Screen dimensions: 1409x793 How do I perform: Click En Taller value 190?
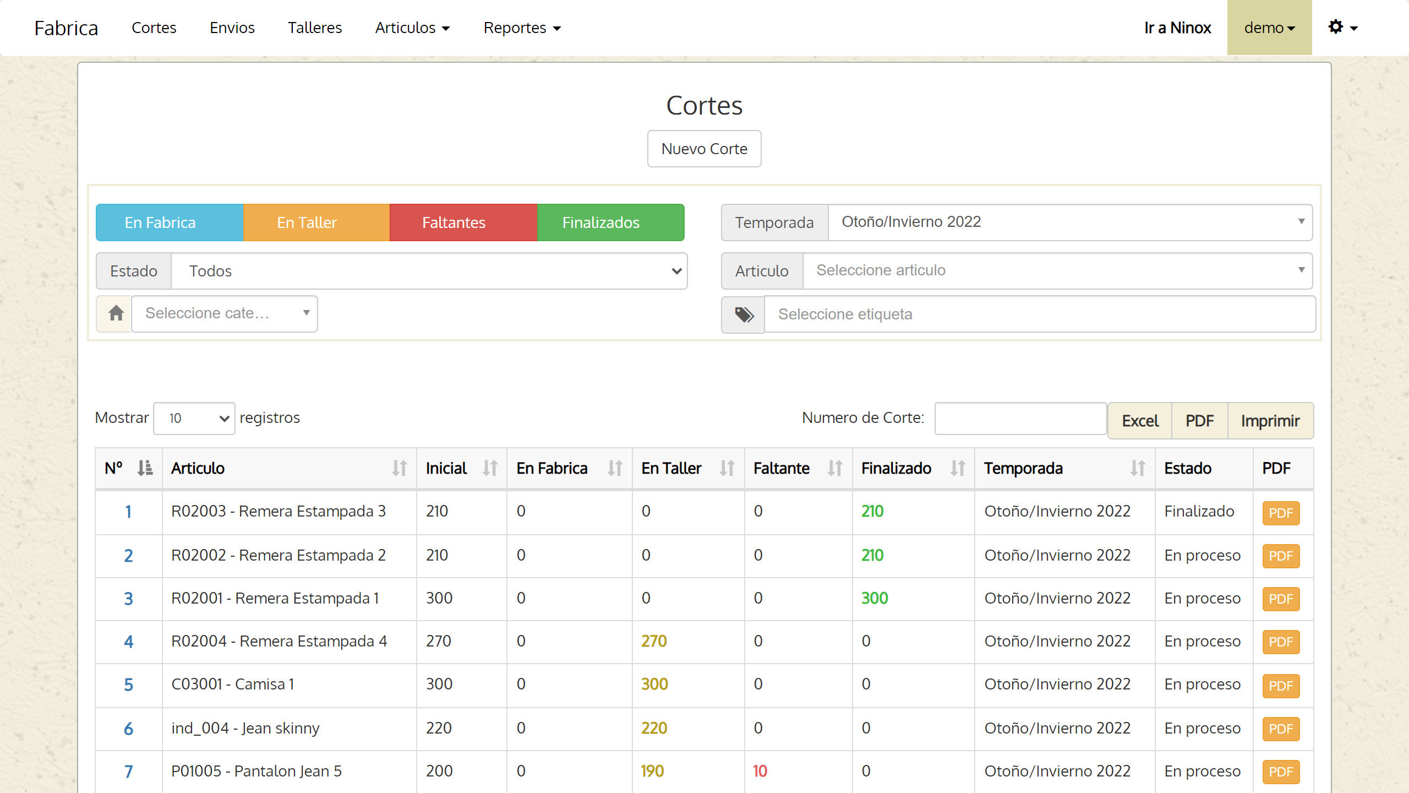(x=653, y=771)
